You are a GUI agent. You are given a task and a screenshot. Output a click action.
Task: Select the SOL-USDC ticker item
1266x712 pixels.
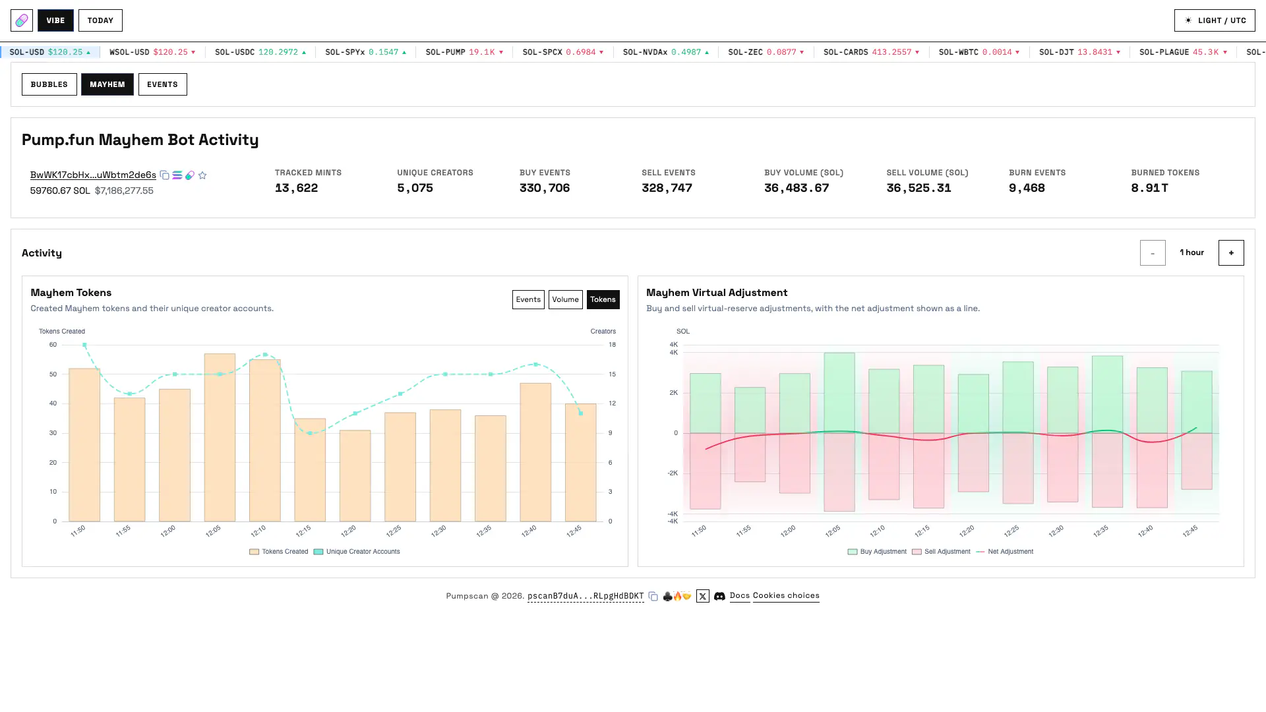point(260,52)
